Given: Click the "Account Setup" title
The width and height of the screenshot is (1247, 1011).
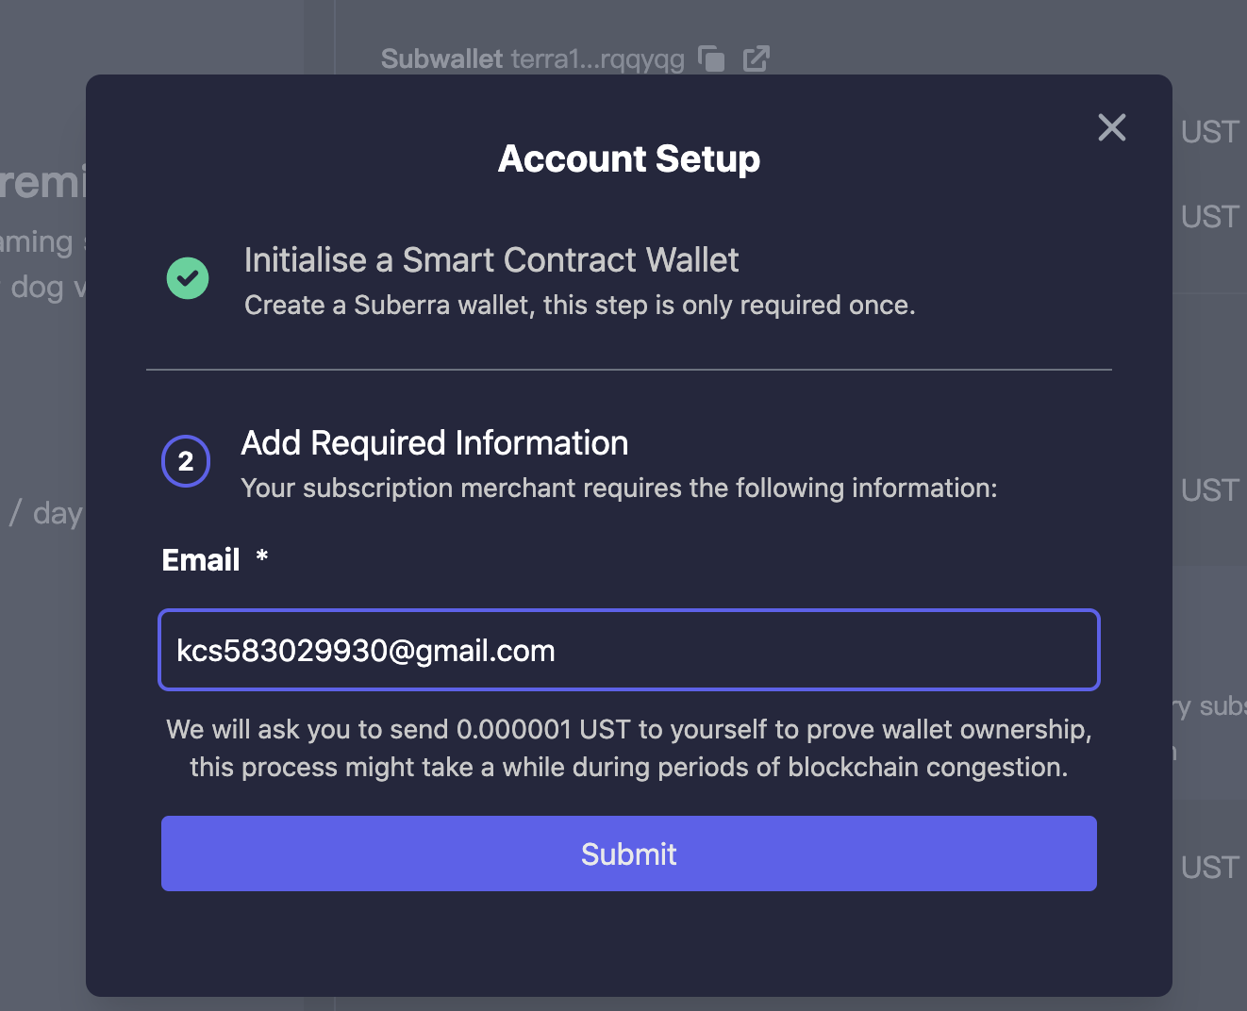Looking at the screenshot, I should (629, 158).
